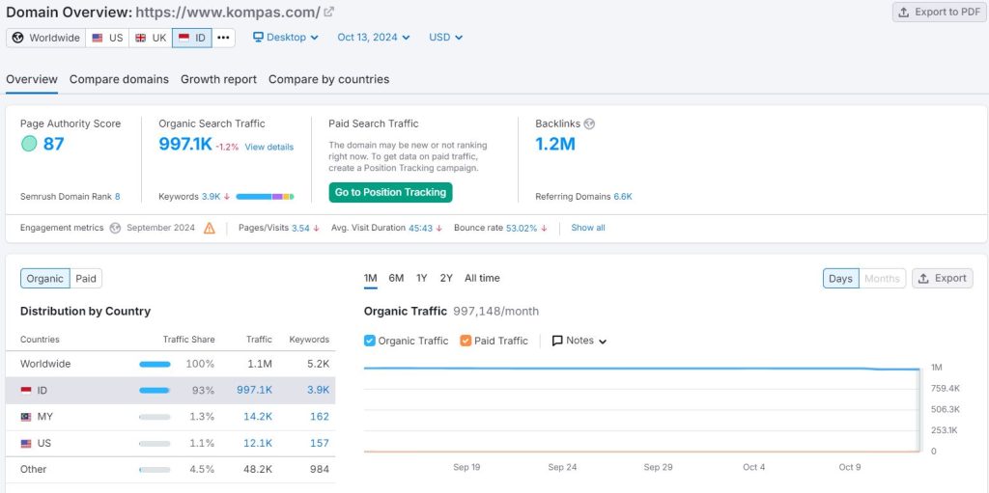Viewport: 989px width, 493px height.
Task: Open the Compare domains tab
Action: (x=119, y=79)
